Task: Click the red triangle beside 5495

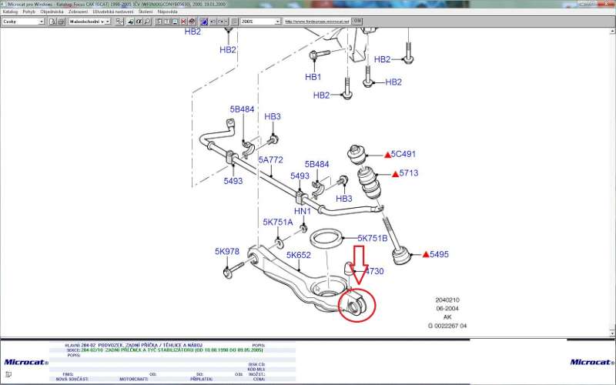Action: [x=423, y=253]
